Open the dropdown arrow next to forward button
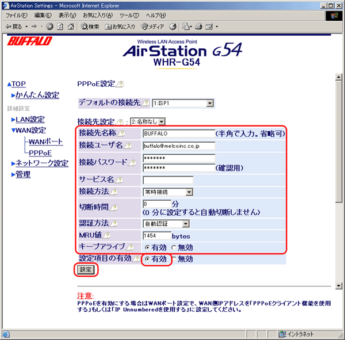Viewport: 345px width, 340px height. click(41, 26)
